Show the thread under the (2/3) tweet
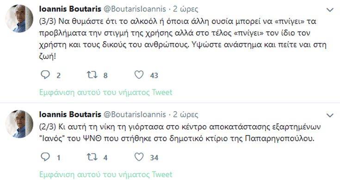 [x=105, y=174]
